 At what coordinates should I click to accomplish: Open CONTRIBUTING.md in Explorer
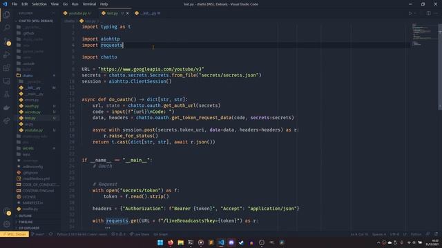(x=38, y=191)
